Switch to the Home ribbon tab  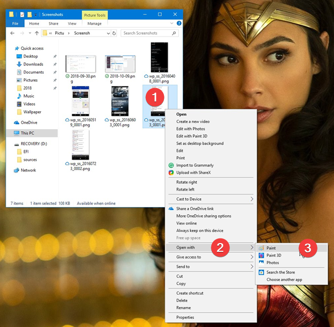(34, 23)
